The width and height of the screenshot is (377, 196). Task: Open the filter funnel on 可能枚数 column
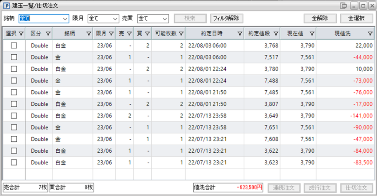[181, 33]
